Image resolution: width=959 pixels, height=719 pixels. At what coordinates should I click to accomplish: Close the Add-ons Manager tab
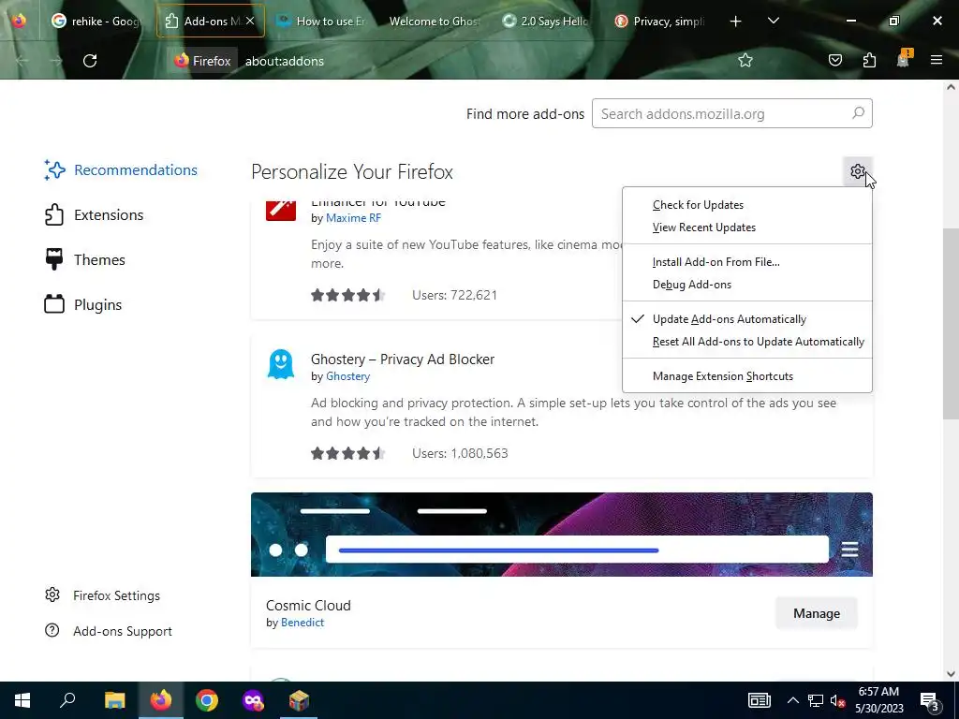[x=250, y=21]
